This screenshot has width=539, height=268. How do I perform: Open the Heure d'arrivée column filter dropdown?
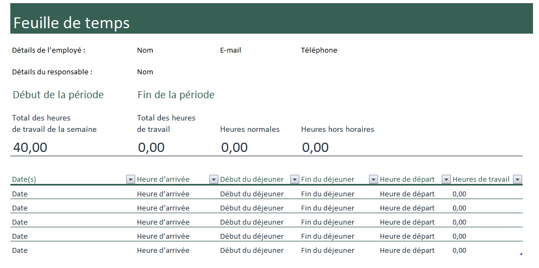(x=214, y=179)
